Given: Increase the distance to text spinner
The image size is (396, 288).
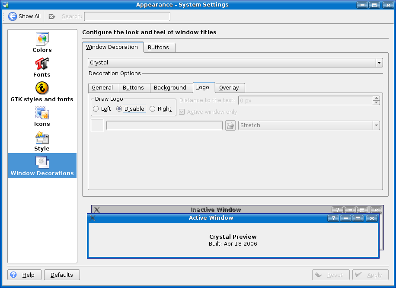Looking at the screenshot, I should click(376, 98).
